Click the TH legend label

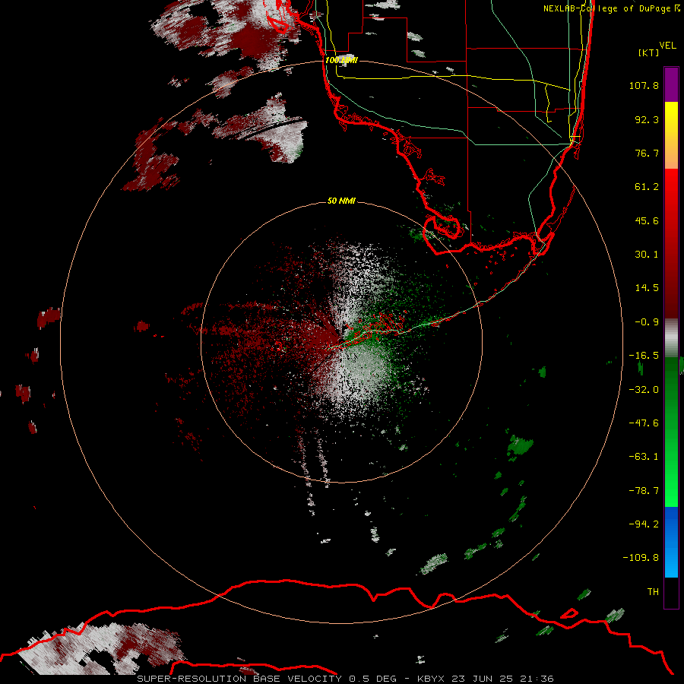point(653,592)
